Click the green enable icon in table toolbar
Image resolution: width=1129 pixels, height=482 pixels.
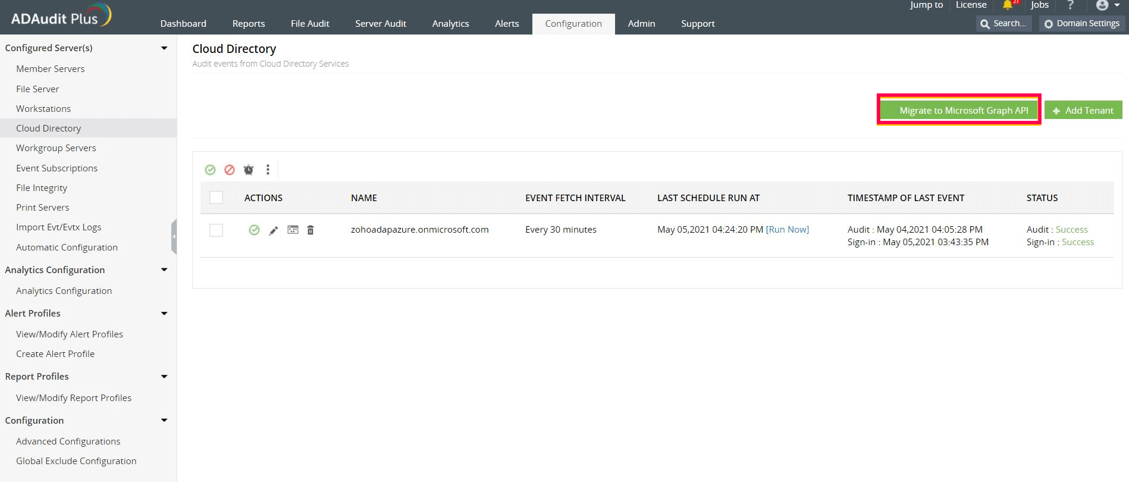(210, 170)
